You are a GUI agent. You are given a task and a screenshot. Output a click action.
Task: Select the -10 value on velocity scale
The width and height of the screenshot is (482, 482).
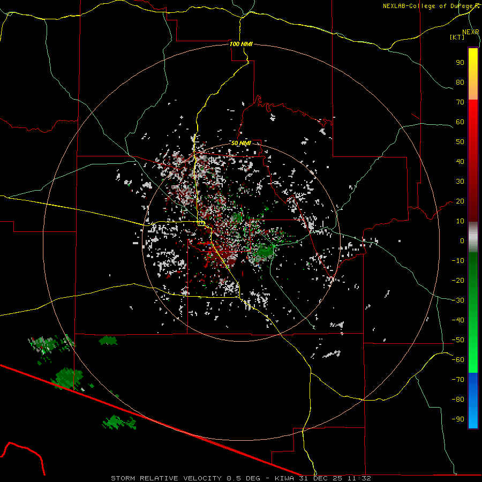[458, 261]
